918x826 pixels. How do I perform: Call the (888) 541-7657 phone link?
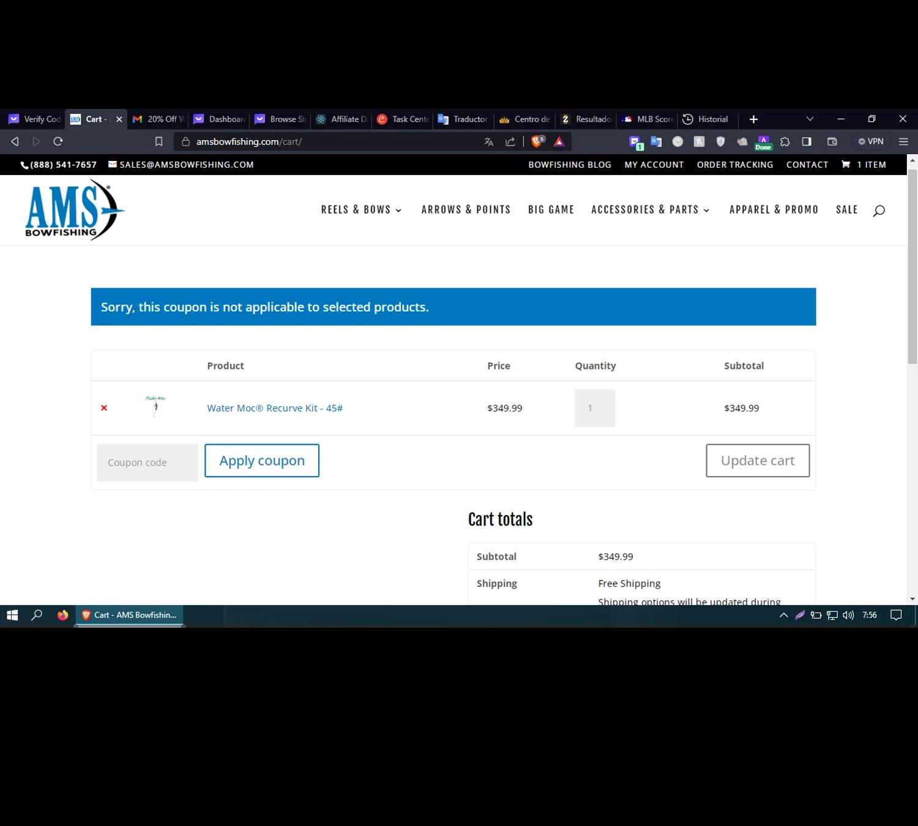click(59, 165)
